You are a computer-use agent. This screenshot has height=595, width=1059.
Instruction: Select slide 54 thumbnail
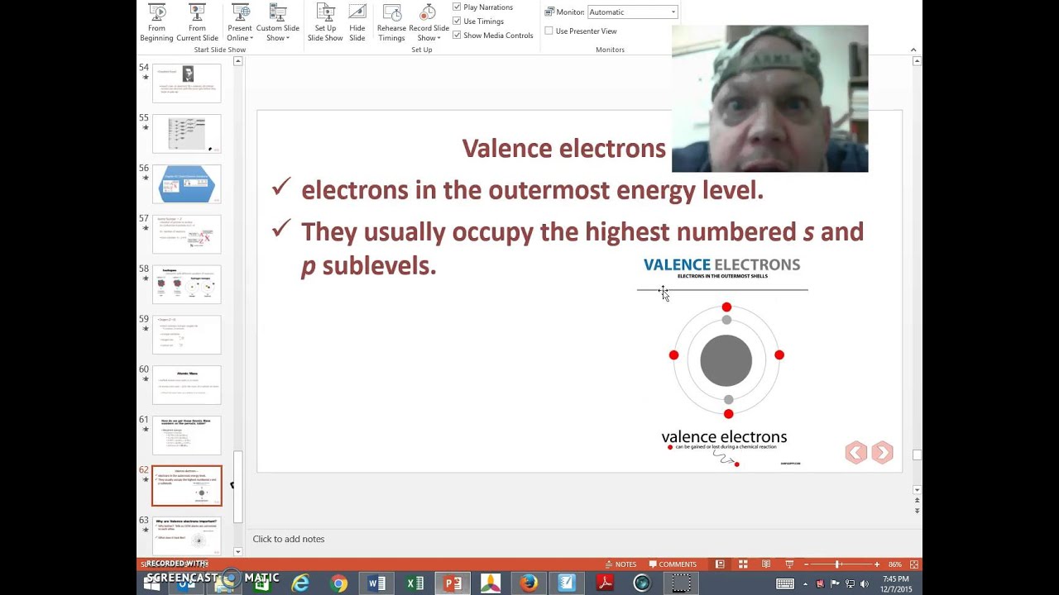pos(187,83)
